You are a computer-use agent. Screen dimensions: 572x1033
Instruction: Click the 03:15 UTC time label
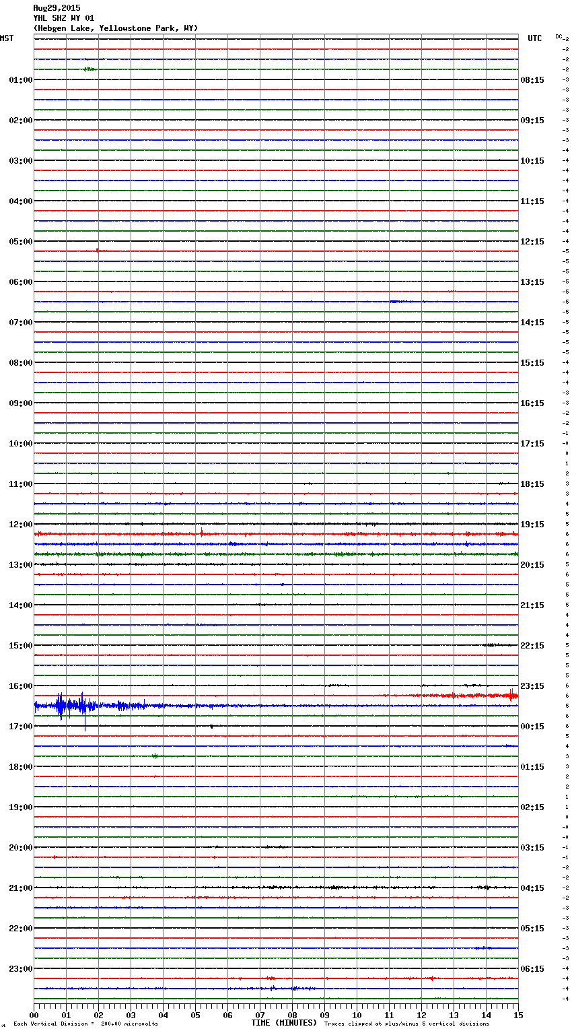tap(532, 848)
